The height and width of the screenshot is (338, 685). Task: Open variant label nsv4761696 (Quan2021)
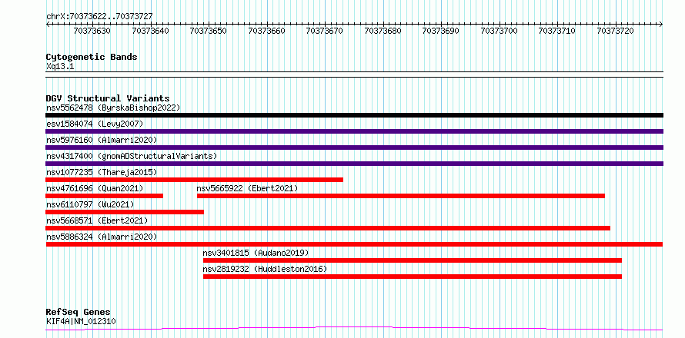[95, 188]
